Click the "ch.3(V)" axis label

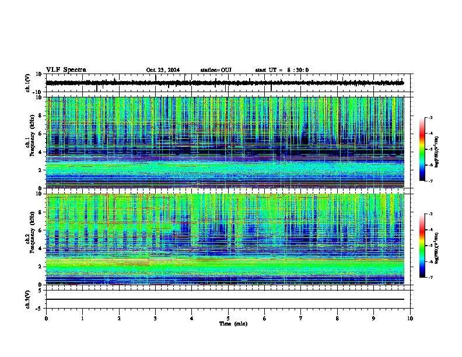click(x=28, y=299)
